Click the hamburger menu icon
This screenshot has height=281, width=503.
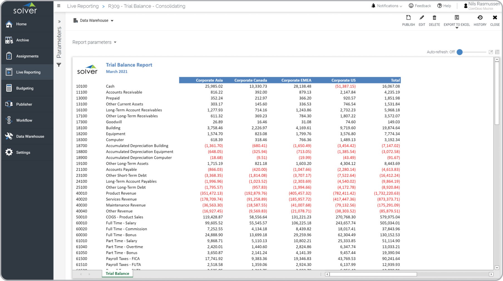point(59,6)
